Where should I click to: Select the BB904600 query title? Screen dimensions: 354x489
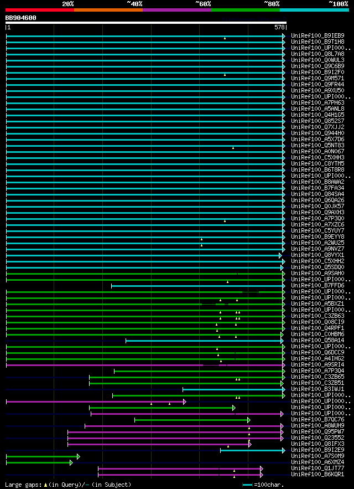tap(20, 18)
